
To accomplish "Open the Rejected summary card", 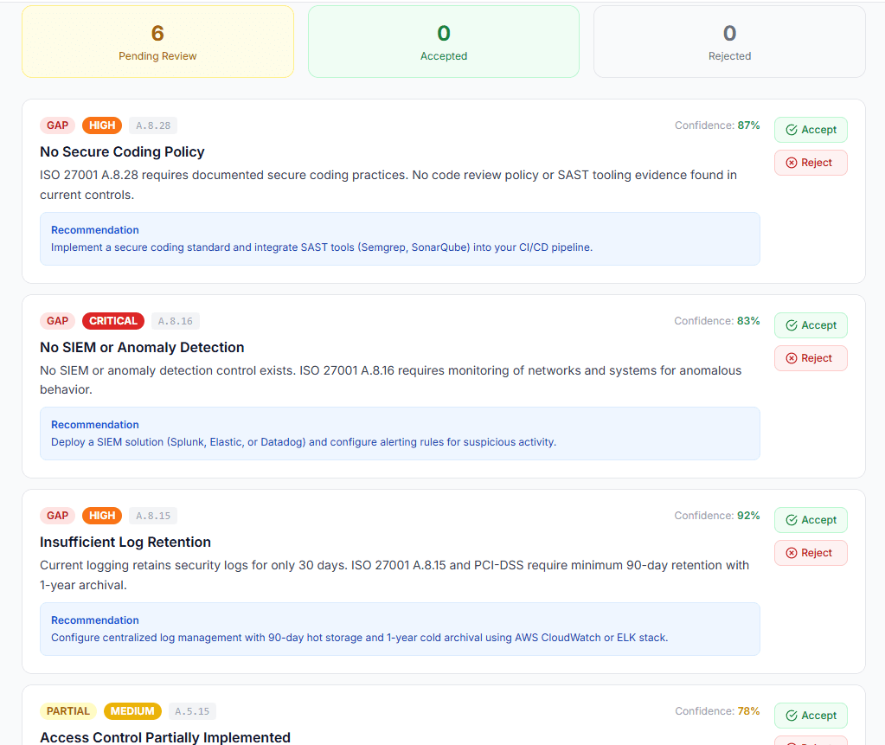I will (x=729, y=42).
